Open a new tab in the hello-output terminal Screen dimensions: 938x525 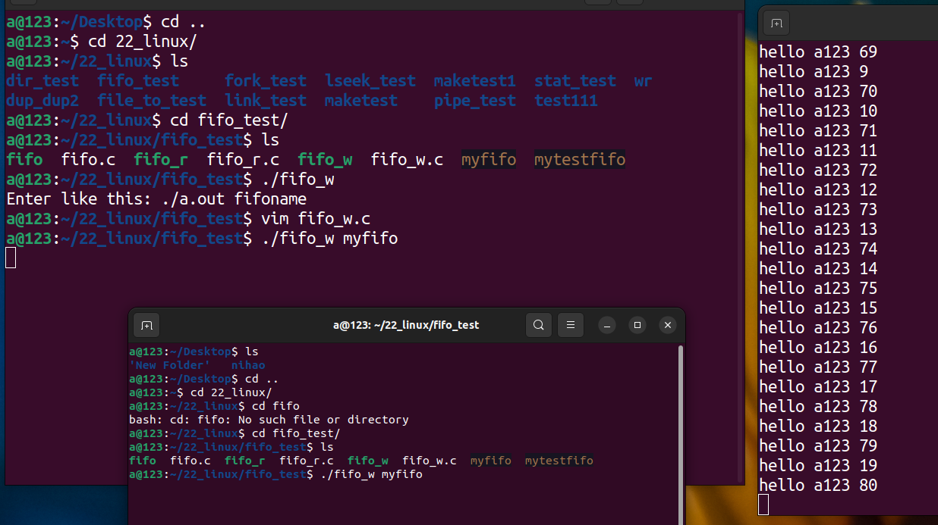pos(776,23)
